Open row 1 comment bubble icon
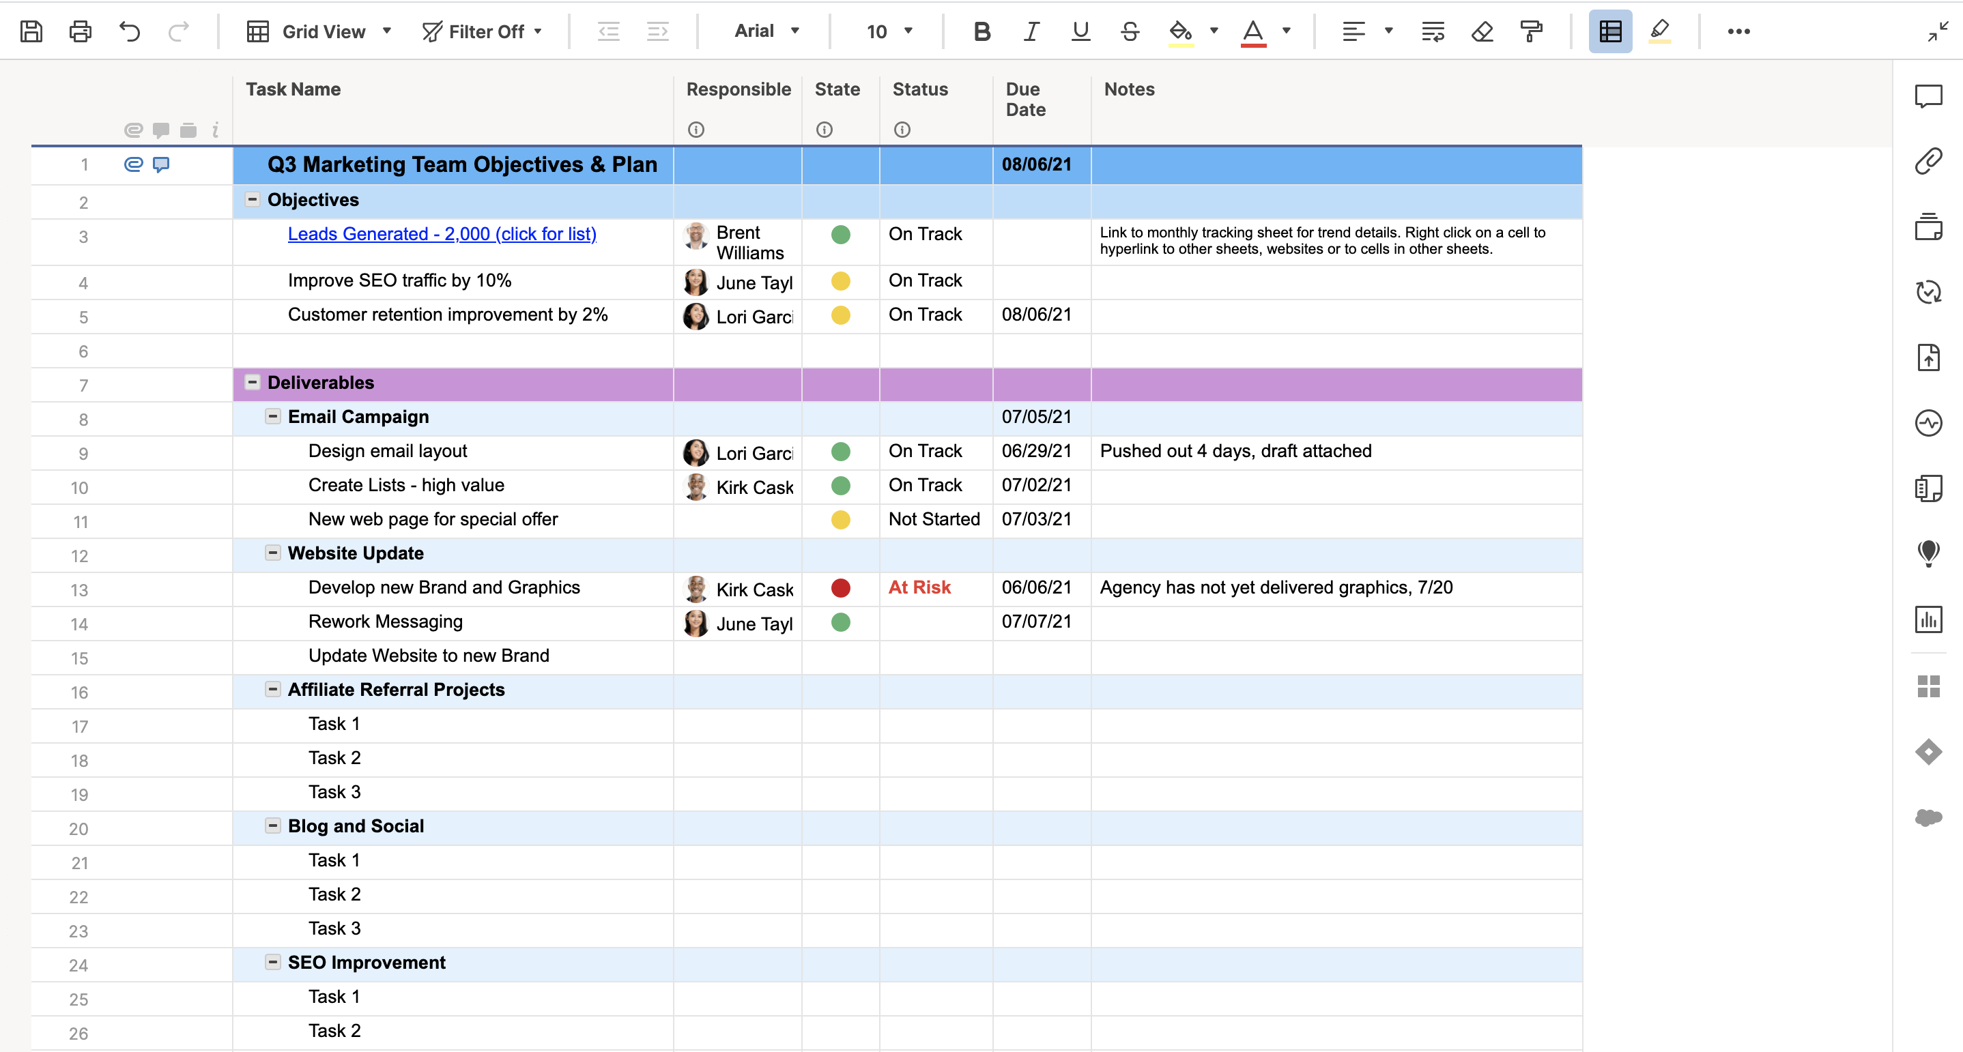 [x=161, y=164]
